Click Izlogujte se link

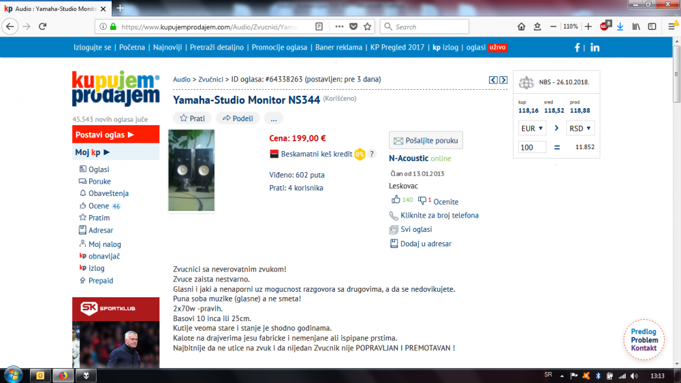point(93,47)
